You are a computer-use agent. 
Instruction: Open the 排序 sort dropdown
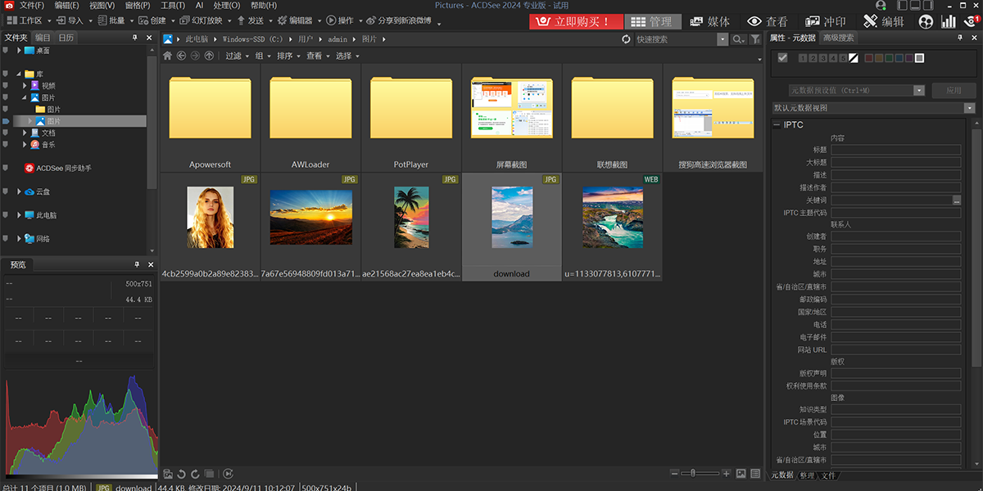[288, 56]
